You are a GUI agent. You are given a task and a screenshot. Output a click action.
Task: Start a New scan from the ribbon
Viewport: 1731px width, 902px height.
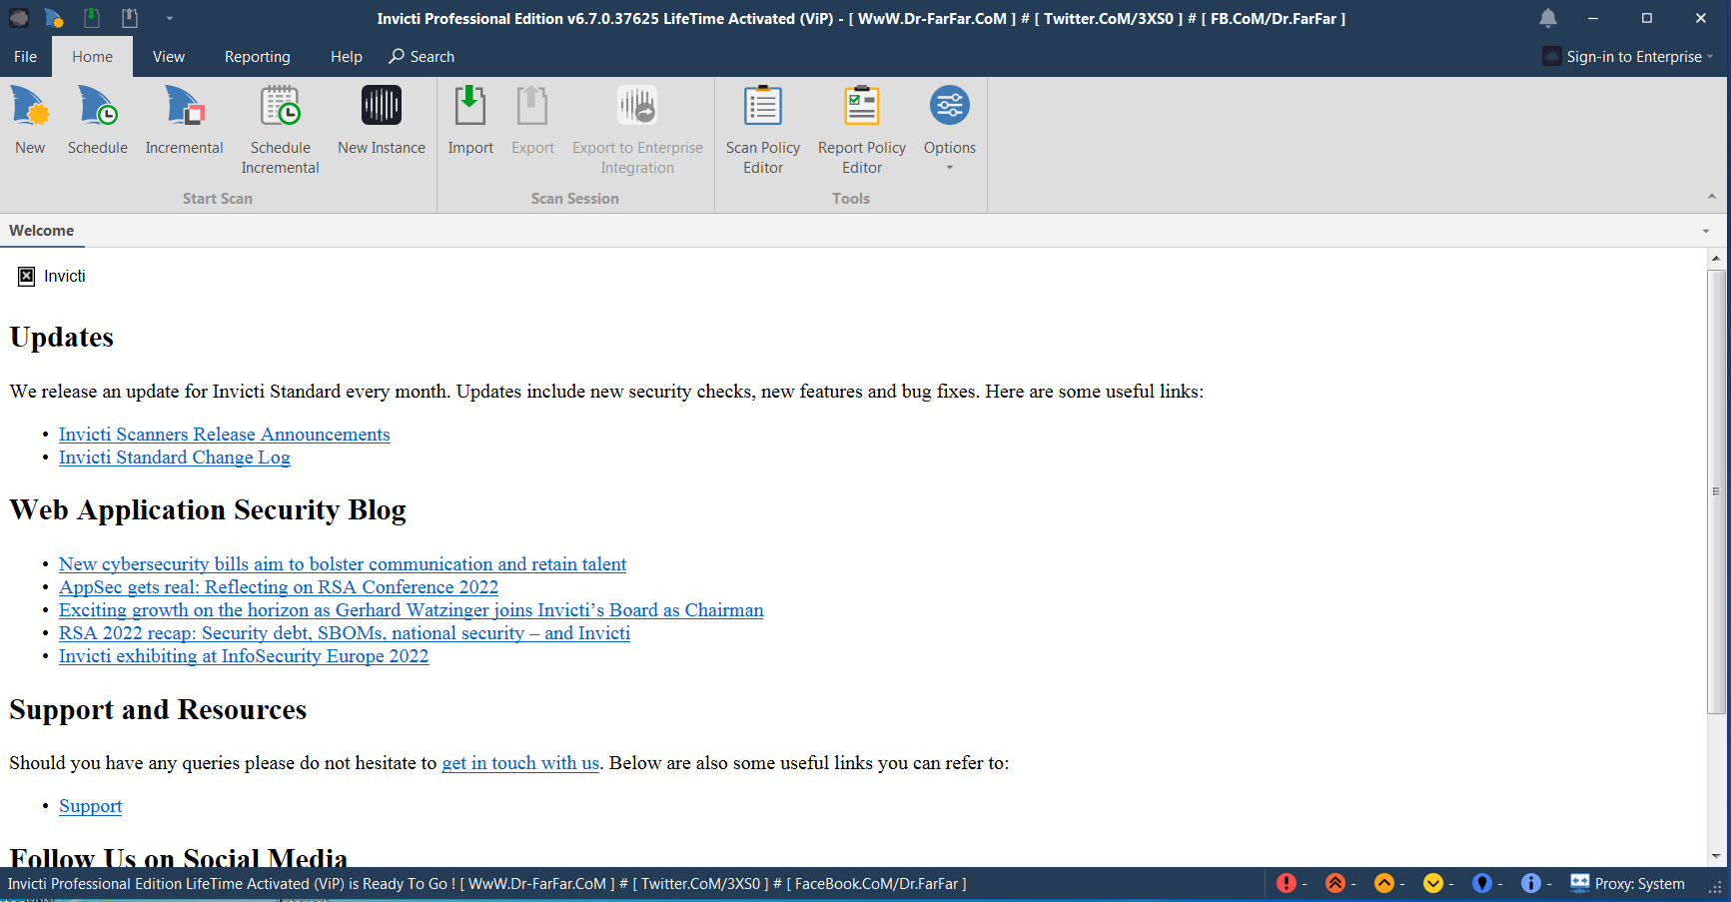point(30,120)
